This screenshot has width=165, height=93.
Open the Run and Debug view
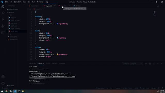point(3,26)
